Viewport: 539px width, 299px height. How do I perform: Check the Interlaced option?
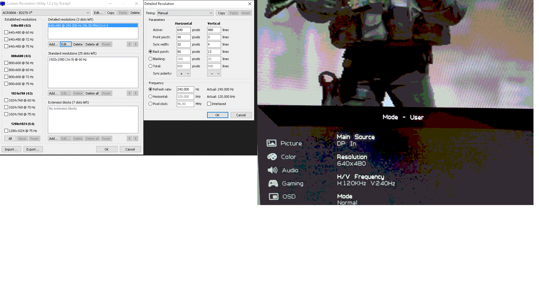(209, 104)
